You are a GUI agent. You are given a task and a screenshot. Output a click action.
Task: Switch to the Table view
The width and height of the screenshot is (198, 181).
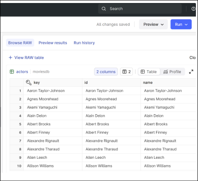[x=149, y=71]
